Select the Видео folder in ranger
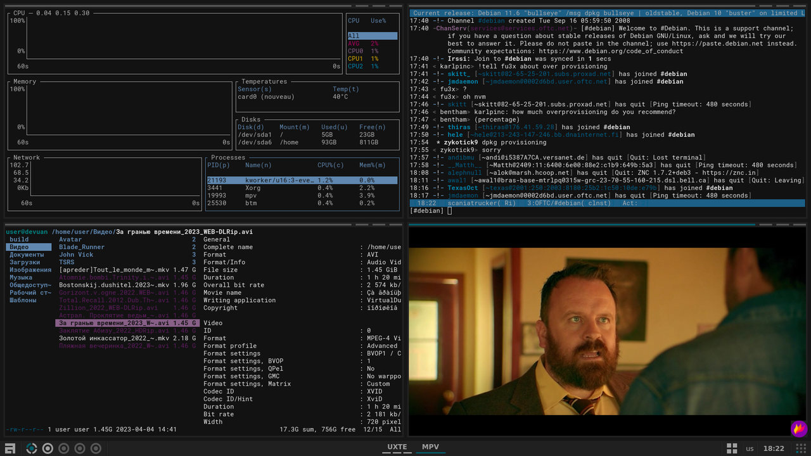Viewport: 811px width, 456px height. click(29, 247)
